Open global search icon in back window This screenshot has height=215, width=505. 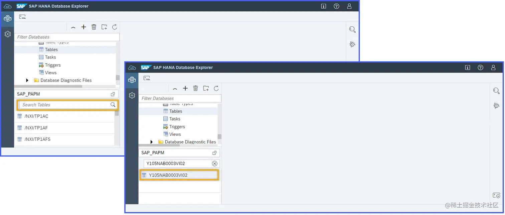(x=352, y=29)
